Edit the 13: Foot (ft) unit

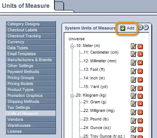click(x=134, y=71)
